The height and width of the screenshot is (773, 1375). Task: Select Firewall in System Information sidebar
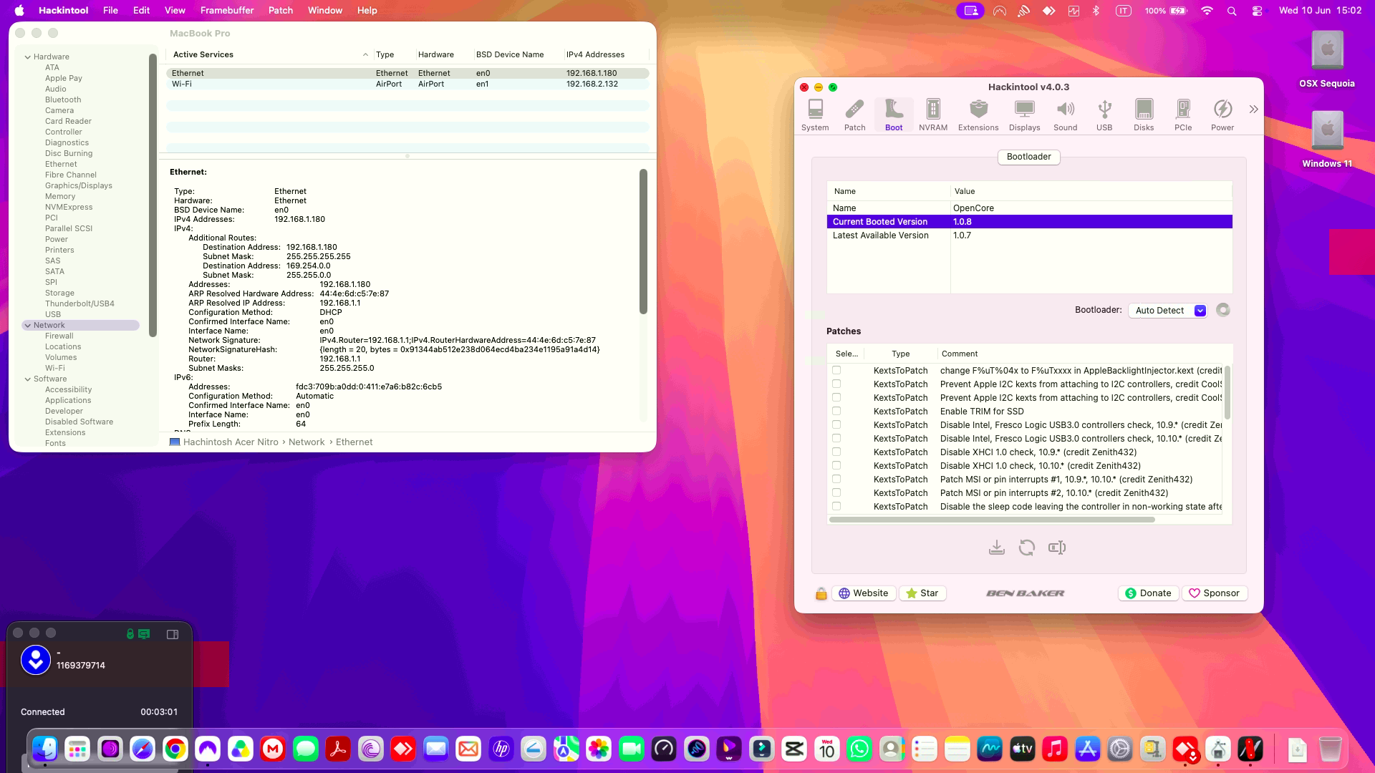coord(59,336)
